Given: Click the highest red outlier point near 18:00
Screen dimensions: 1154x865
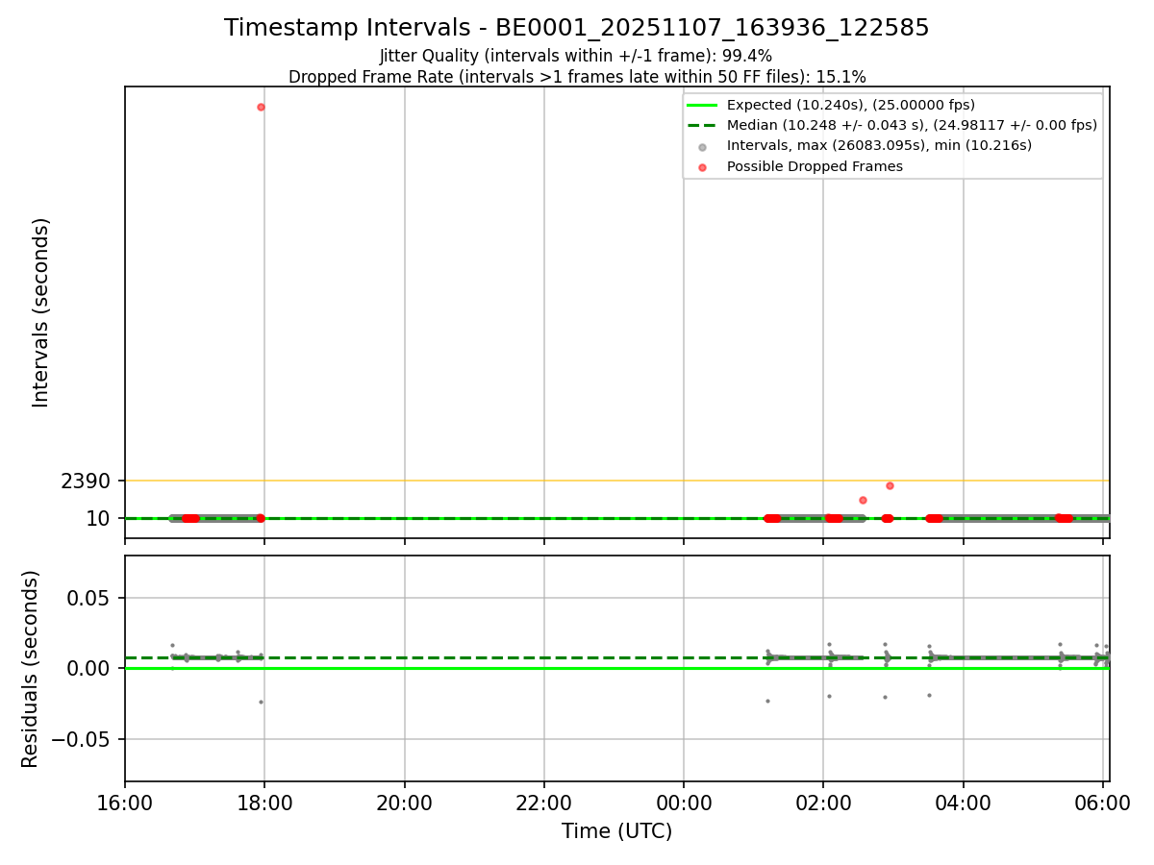Looking at the screenshot, I should point(261,107).
